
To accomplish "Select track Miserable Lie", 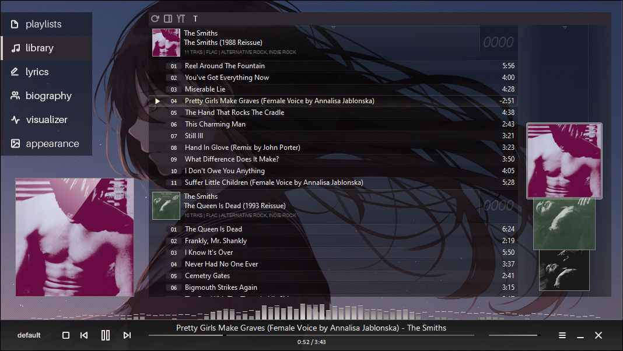I will [333, 89].
